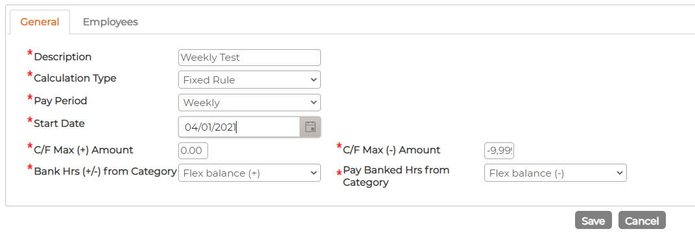Open the Flex balance (+) category dropdown
Screen dimensions: 695x240
[x=250, y=173]
